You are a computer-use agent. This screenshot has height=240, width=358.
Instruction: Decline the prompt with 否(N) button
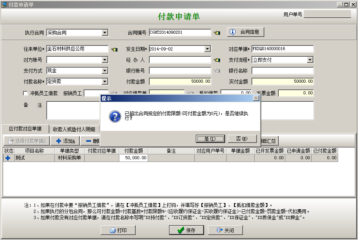point(242,139)
